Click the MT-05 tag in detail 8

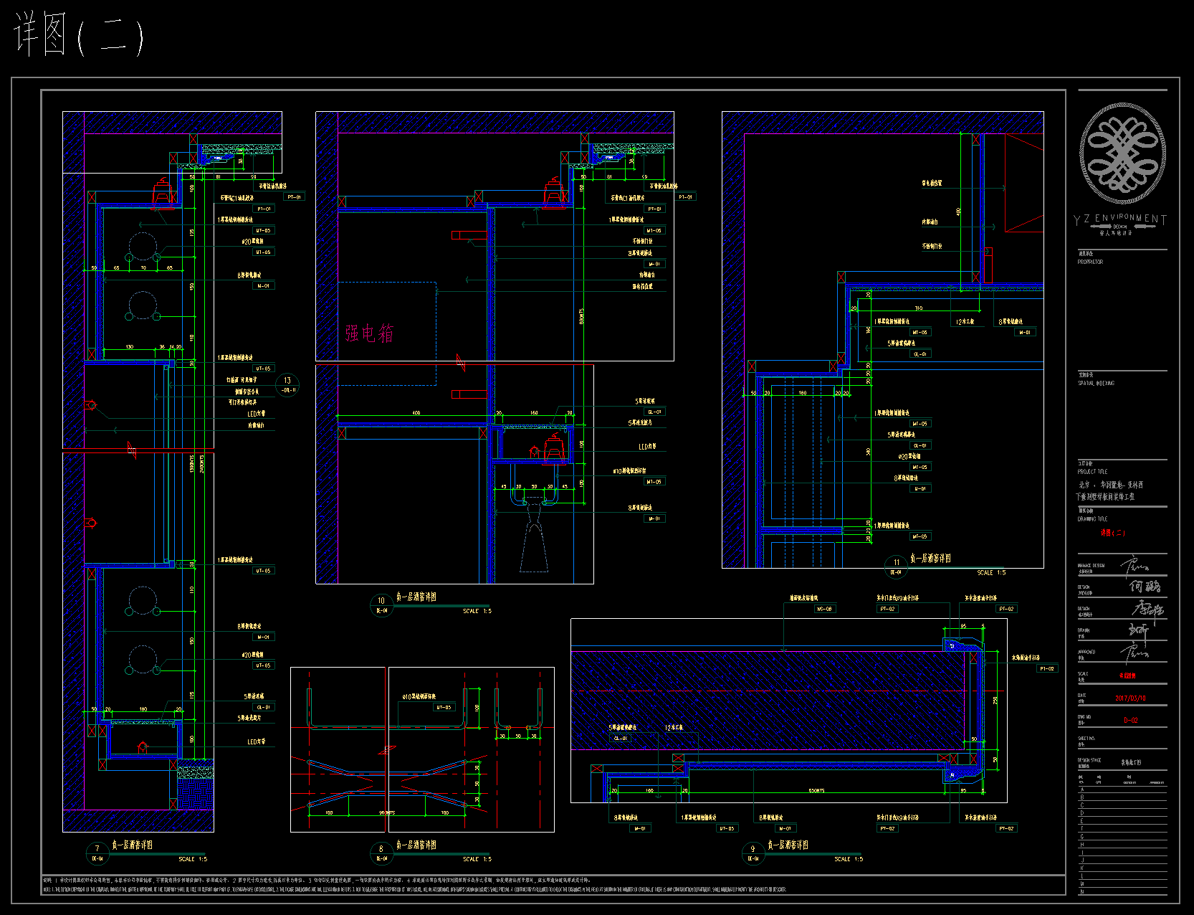(x=444, y=707)
